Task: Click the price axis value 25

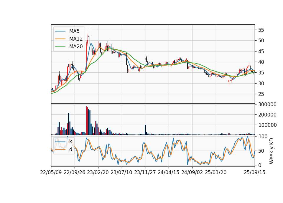Action: [261, 94]
